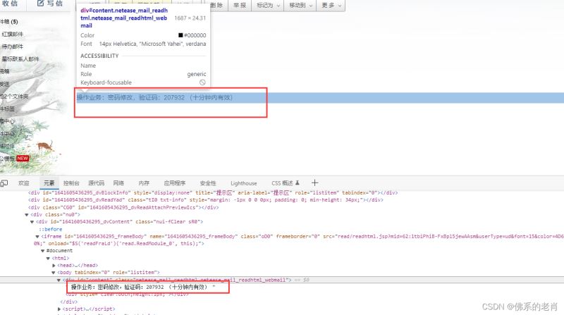Screen dimensions: 564x315
Task: Open the 星标联系人邮件 folder
Action: [x=20, y=59]
